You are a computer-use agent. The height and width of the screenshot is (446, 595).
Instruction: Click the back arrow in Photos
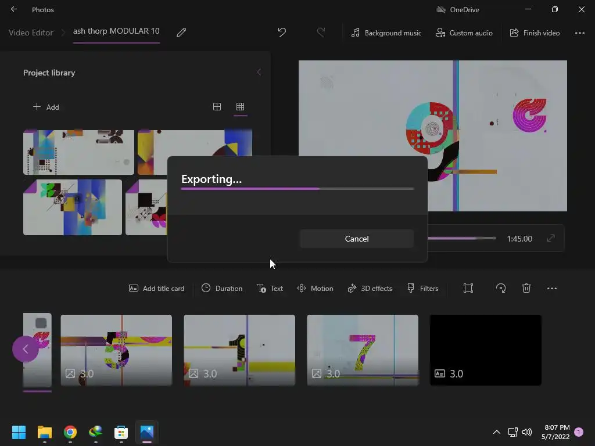click(x=14, y=9)
